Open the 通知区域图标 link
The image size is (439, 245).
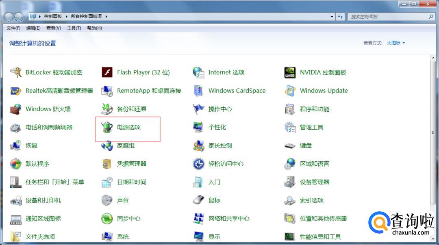click(43, 219)
